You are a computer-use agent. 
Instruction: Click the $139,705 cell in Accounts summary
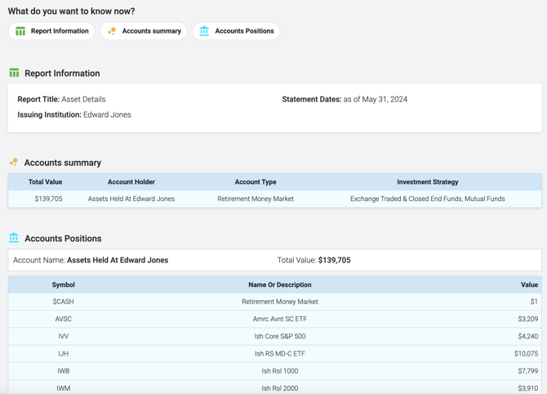pos(48,199)
